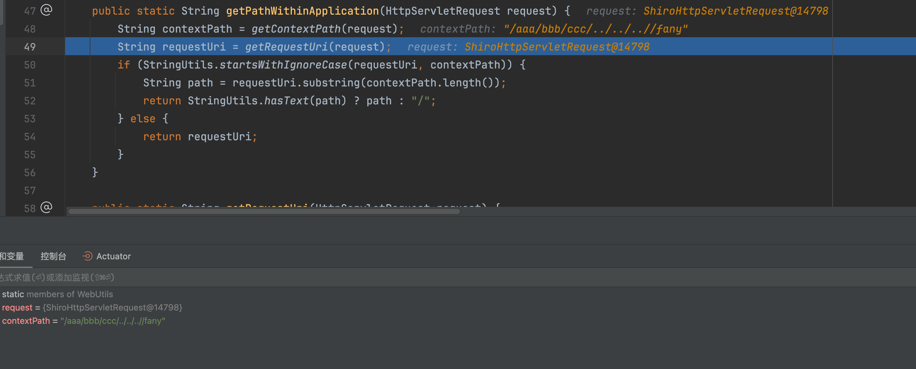Click the Actuator tab's orange icon
Image resolution: width=916 pixels, height=369 pixels.
pos(87,256)
